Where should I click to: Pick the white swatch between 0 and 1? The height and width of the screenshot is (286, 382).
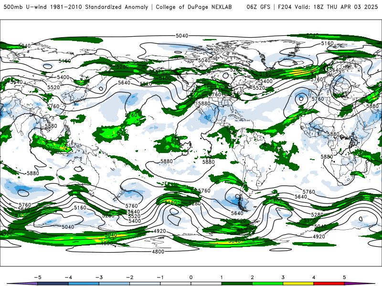click(x=206, y=284)
